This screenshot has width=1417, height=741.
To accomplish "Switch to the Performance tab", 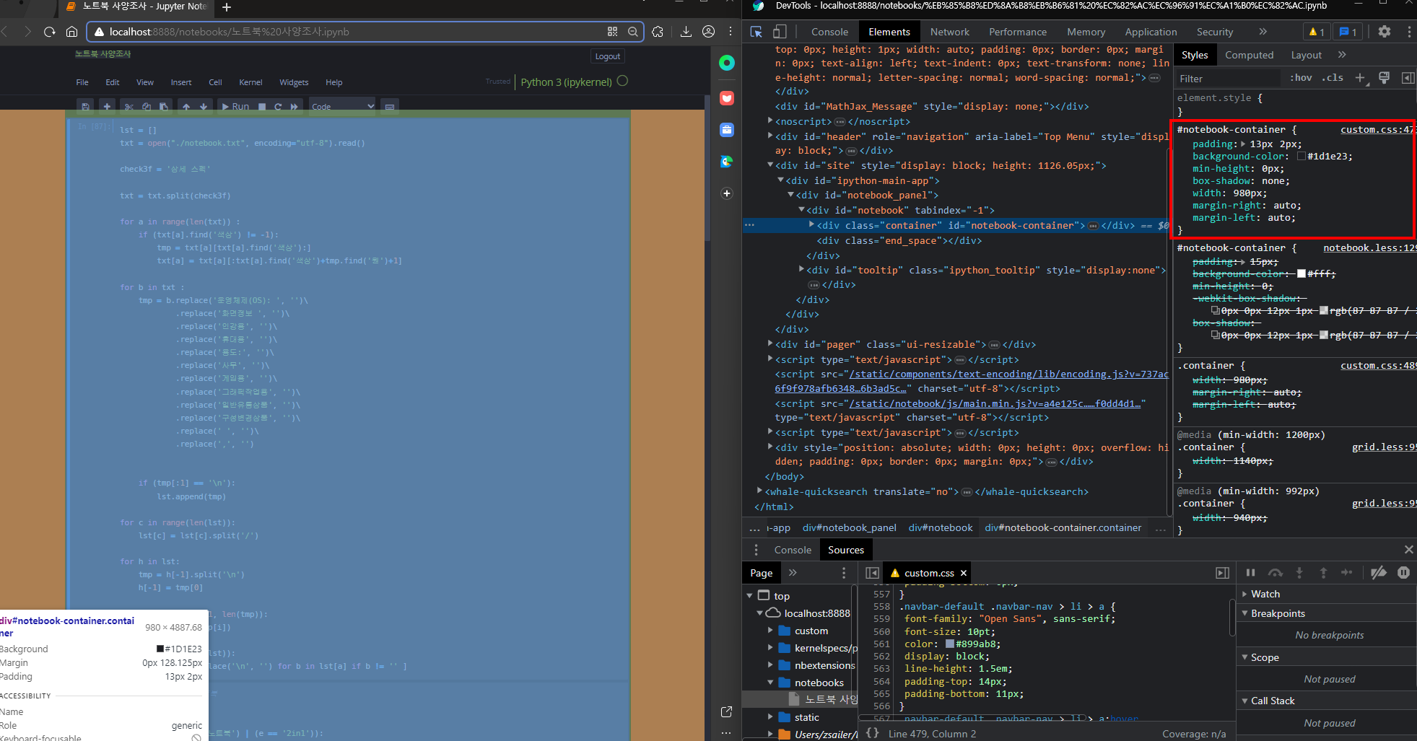I will click(1018, 32).
